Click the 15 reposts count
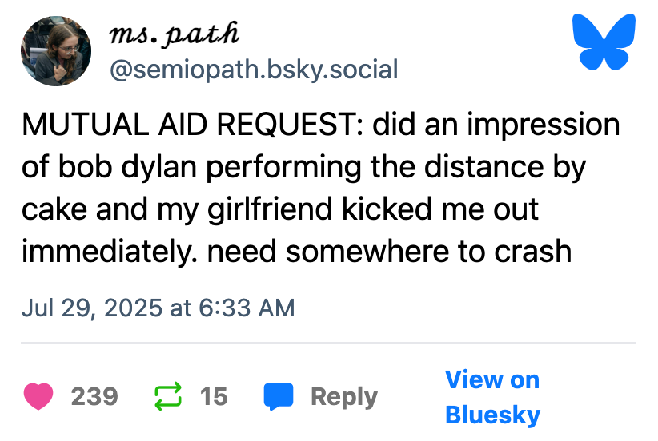The width and height of the screenshot is (658, 441). click(214, 396)
